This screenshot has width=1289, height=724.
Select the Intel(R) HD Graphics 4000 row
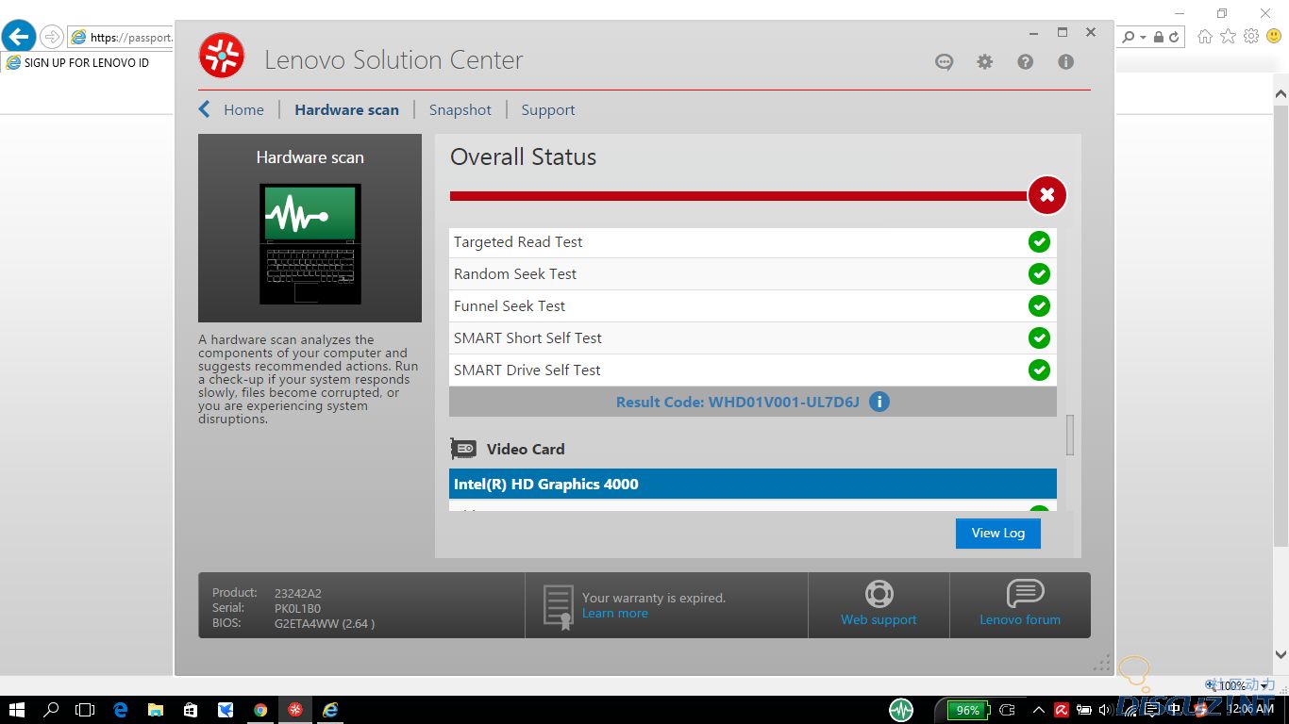[753, 484]
